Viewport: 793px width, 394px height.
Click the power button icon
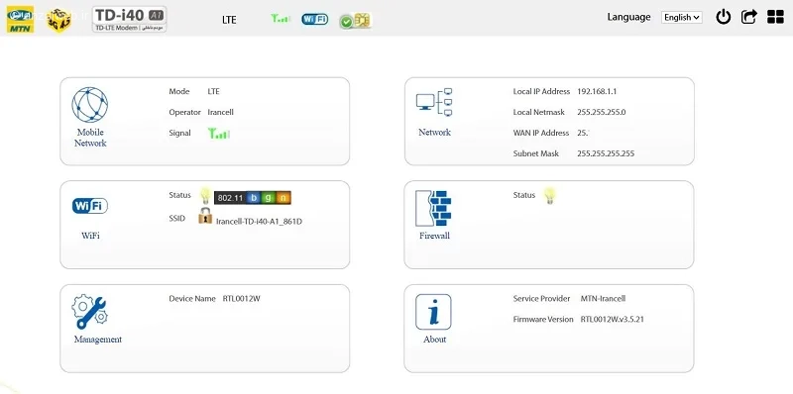pyautogui.click(x=724, y=17)
